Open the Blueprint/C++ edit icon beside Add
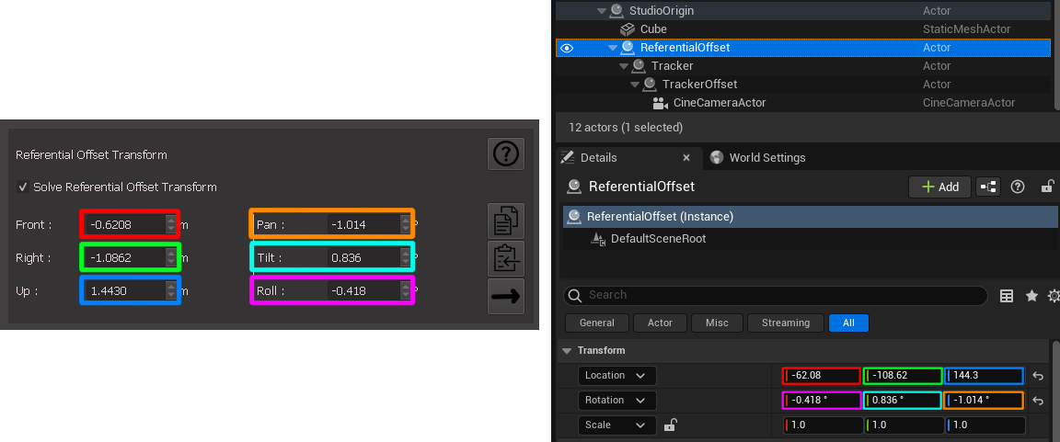Viewport: 1060px width, 442px height. pos(988,187)
